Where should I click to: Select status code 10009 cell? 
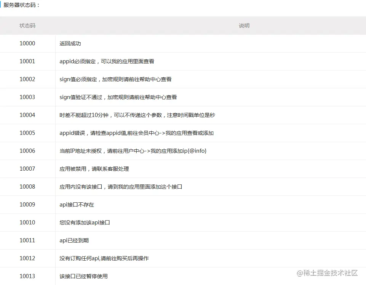27,205
